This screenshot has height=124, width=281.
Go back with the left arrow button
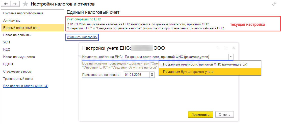point(6,4)
